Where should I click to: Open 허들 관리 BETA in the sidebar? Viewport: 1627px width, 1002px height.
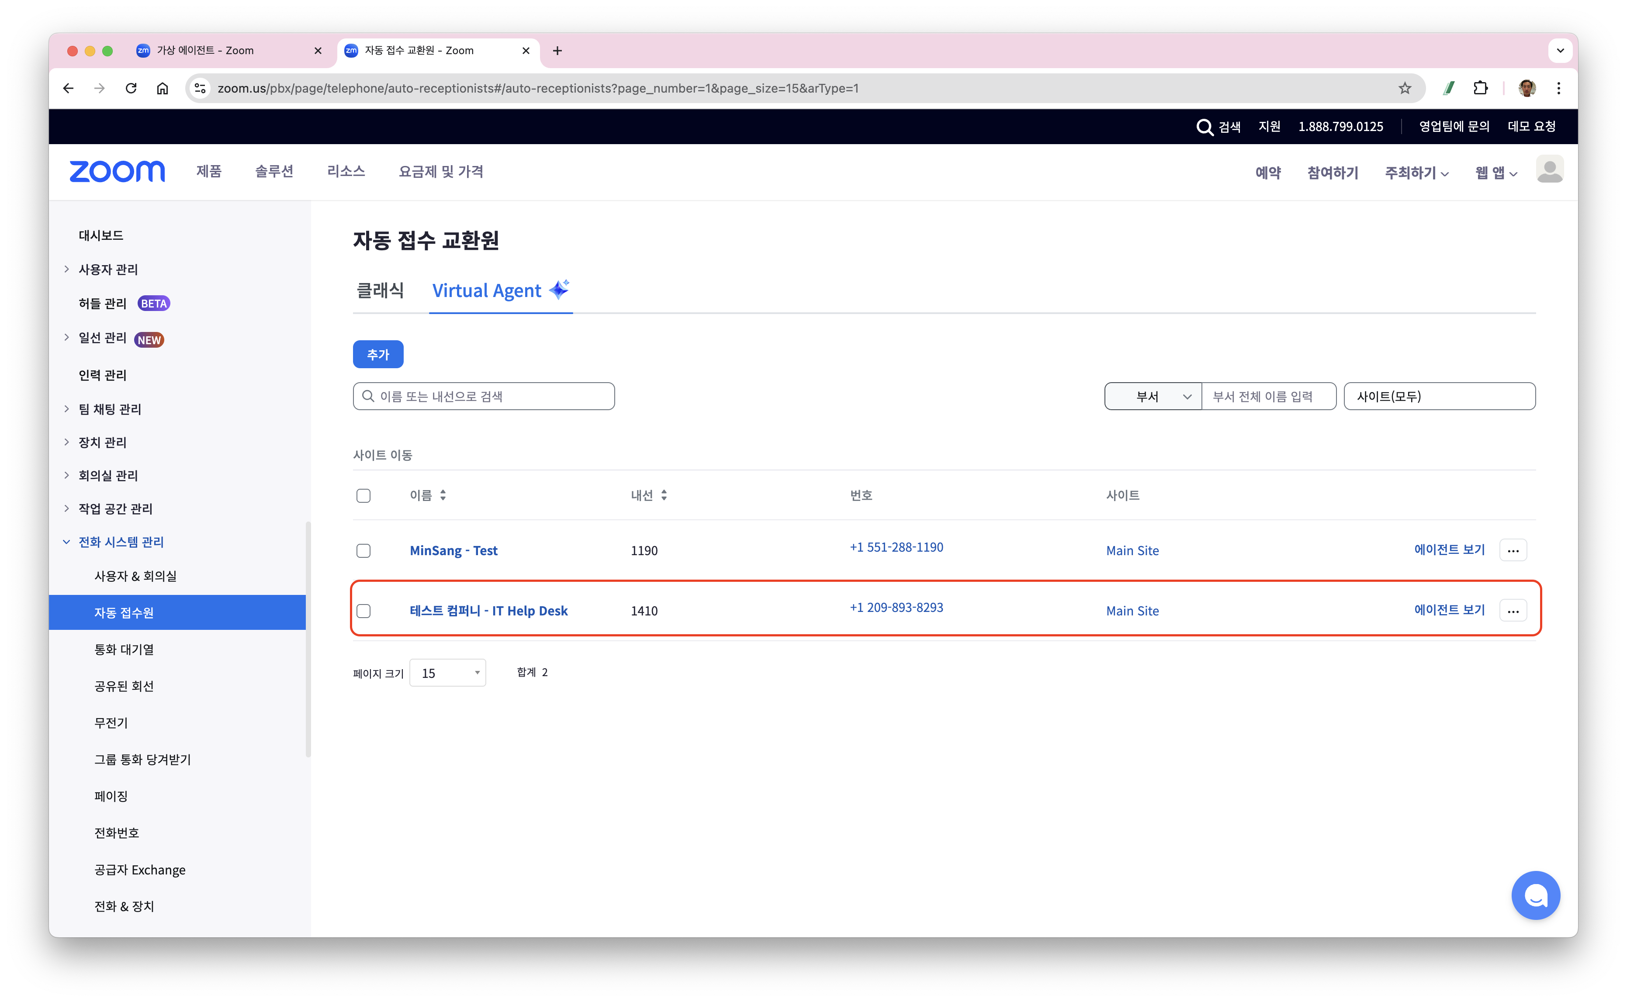[x=124, y=304]
